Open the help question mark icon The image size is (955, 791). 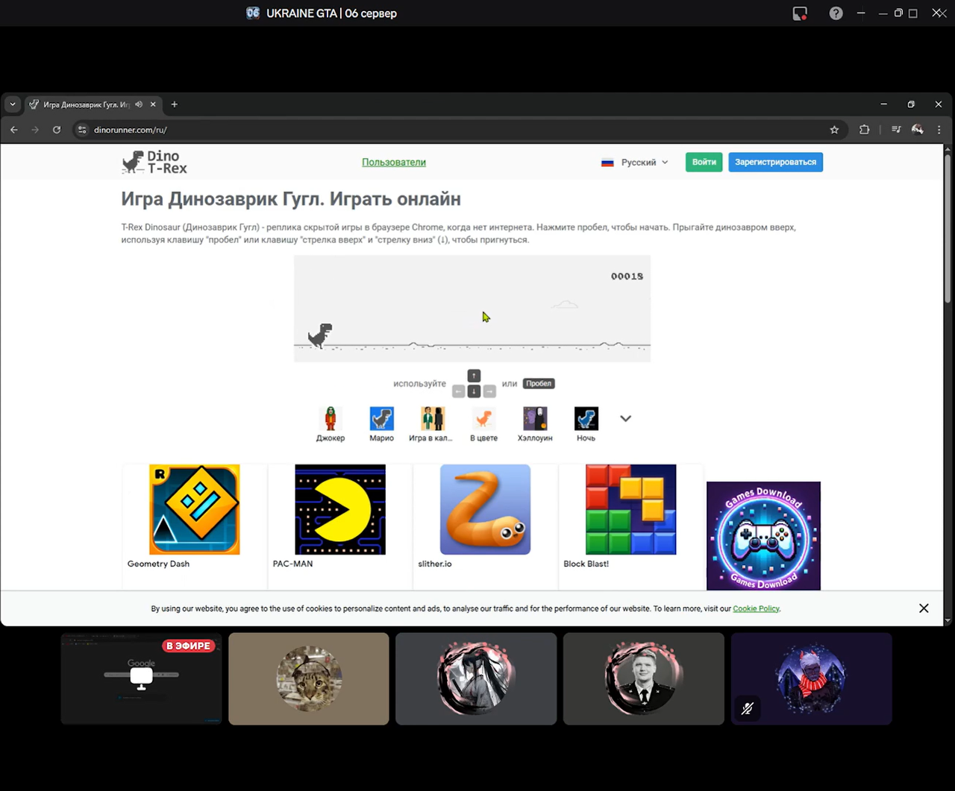pos(836,13)
